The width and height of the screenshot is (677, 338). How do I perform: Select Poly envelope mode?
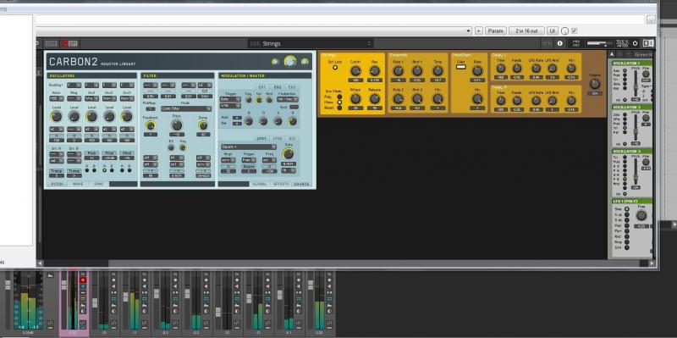(x=339, y=97)
